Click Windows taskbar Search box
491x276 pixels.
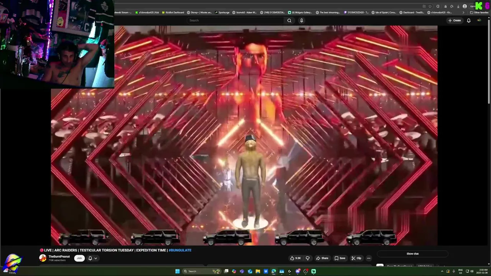[x=202, y=271]
